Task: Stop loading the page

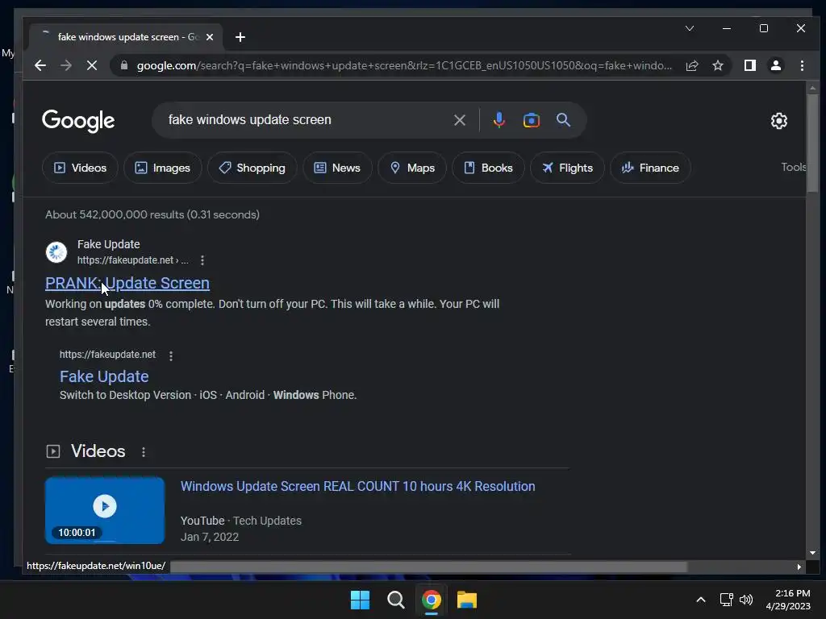Action: tap(92, 66)
